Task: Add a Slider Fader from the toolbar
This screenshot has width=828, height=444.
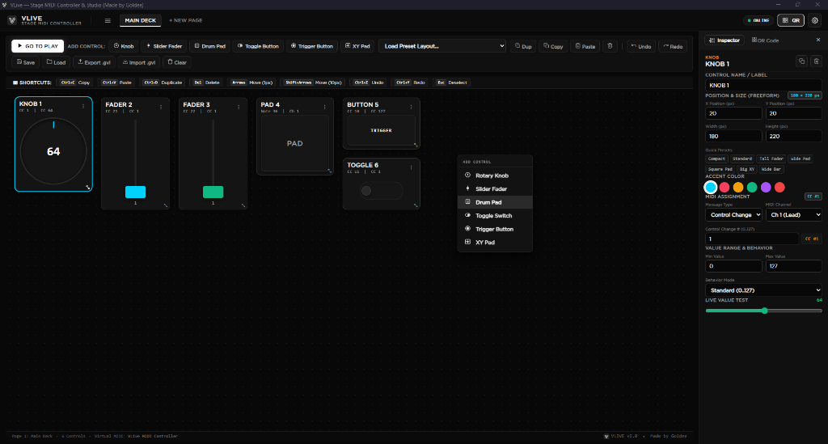Action: point(164,46)
